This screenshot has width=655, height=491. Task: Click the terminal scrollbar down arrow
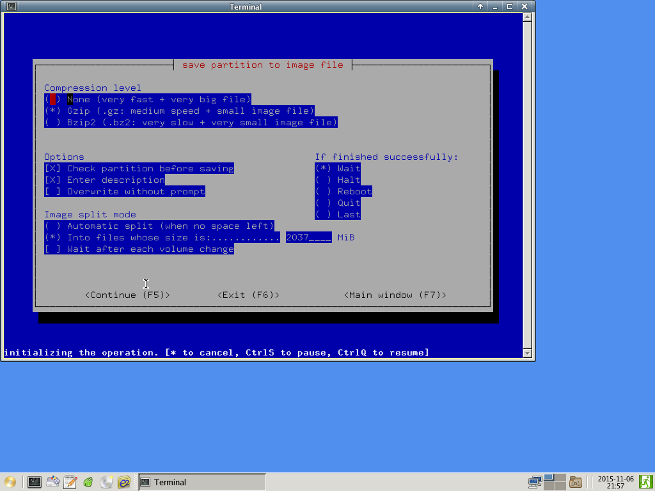click(x=527, y=353)
